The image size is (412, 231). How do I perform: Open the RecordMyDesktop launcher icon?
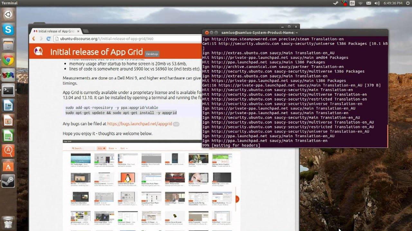(8, 75)
